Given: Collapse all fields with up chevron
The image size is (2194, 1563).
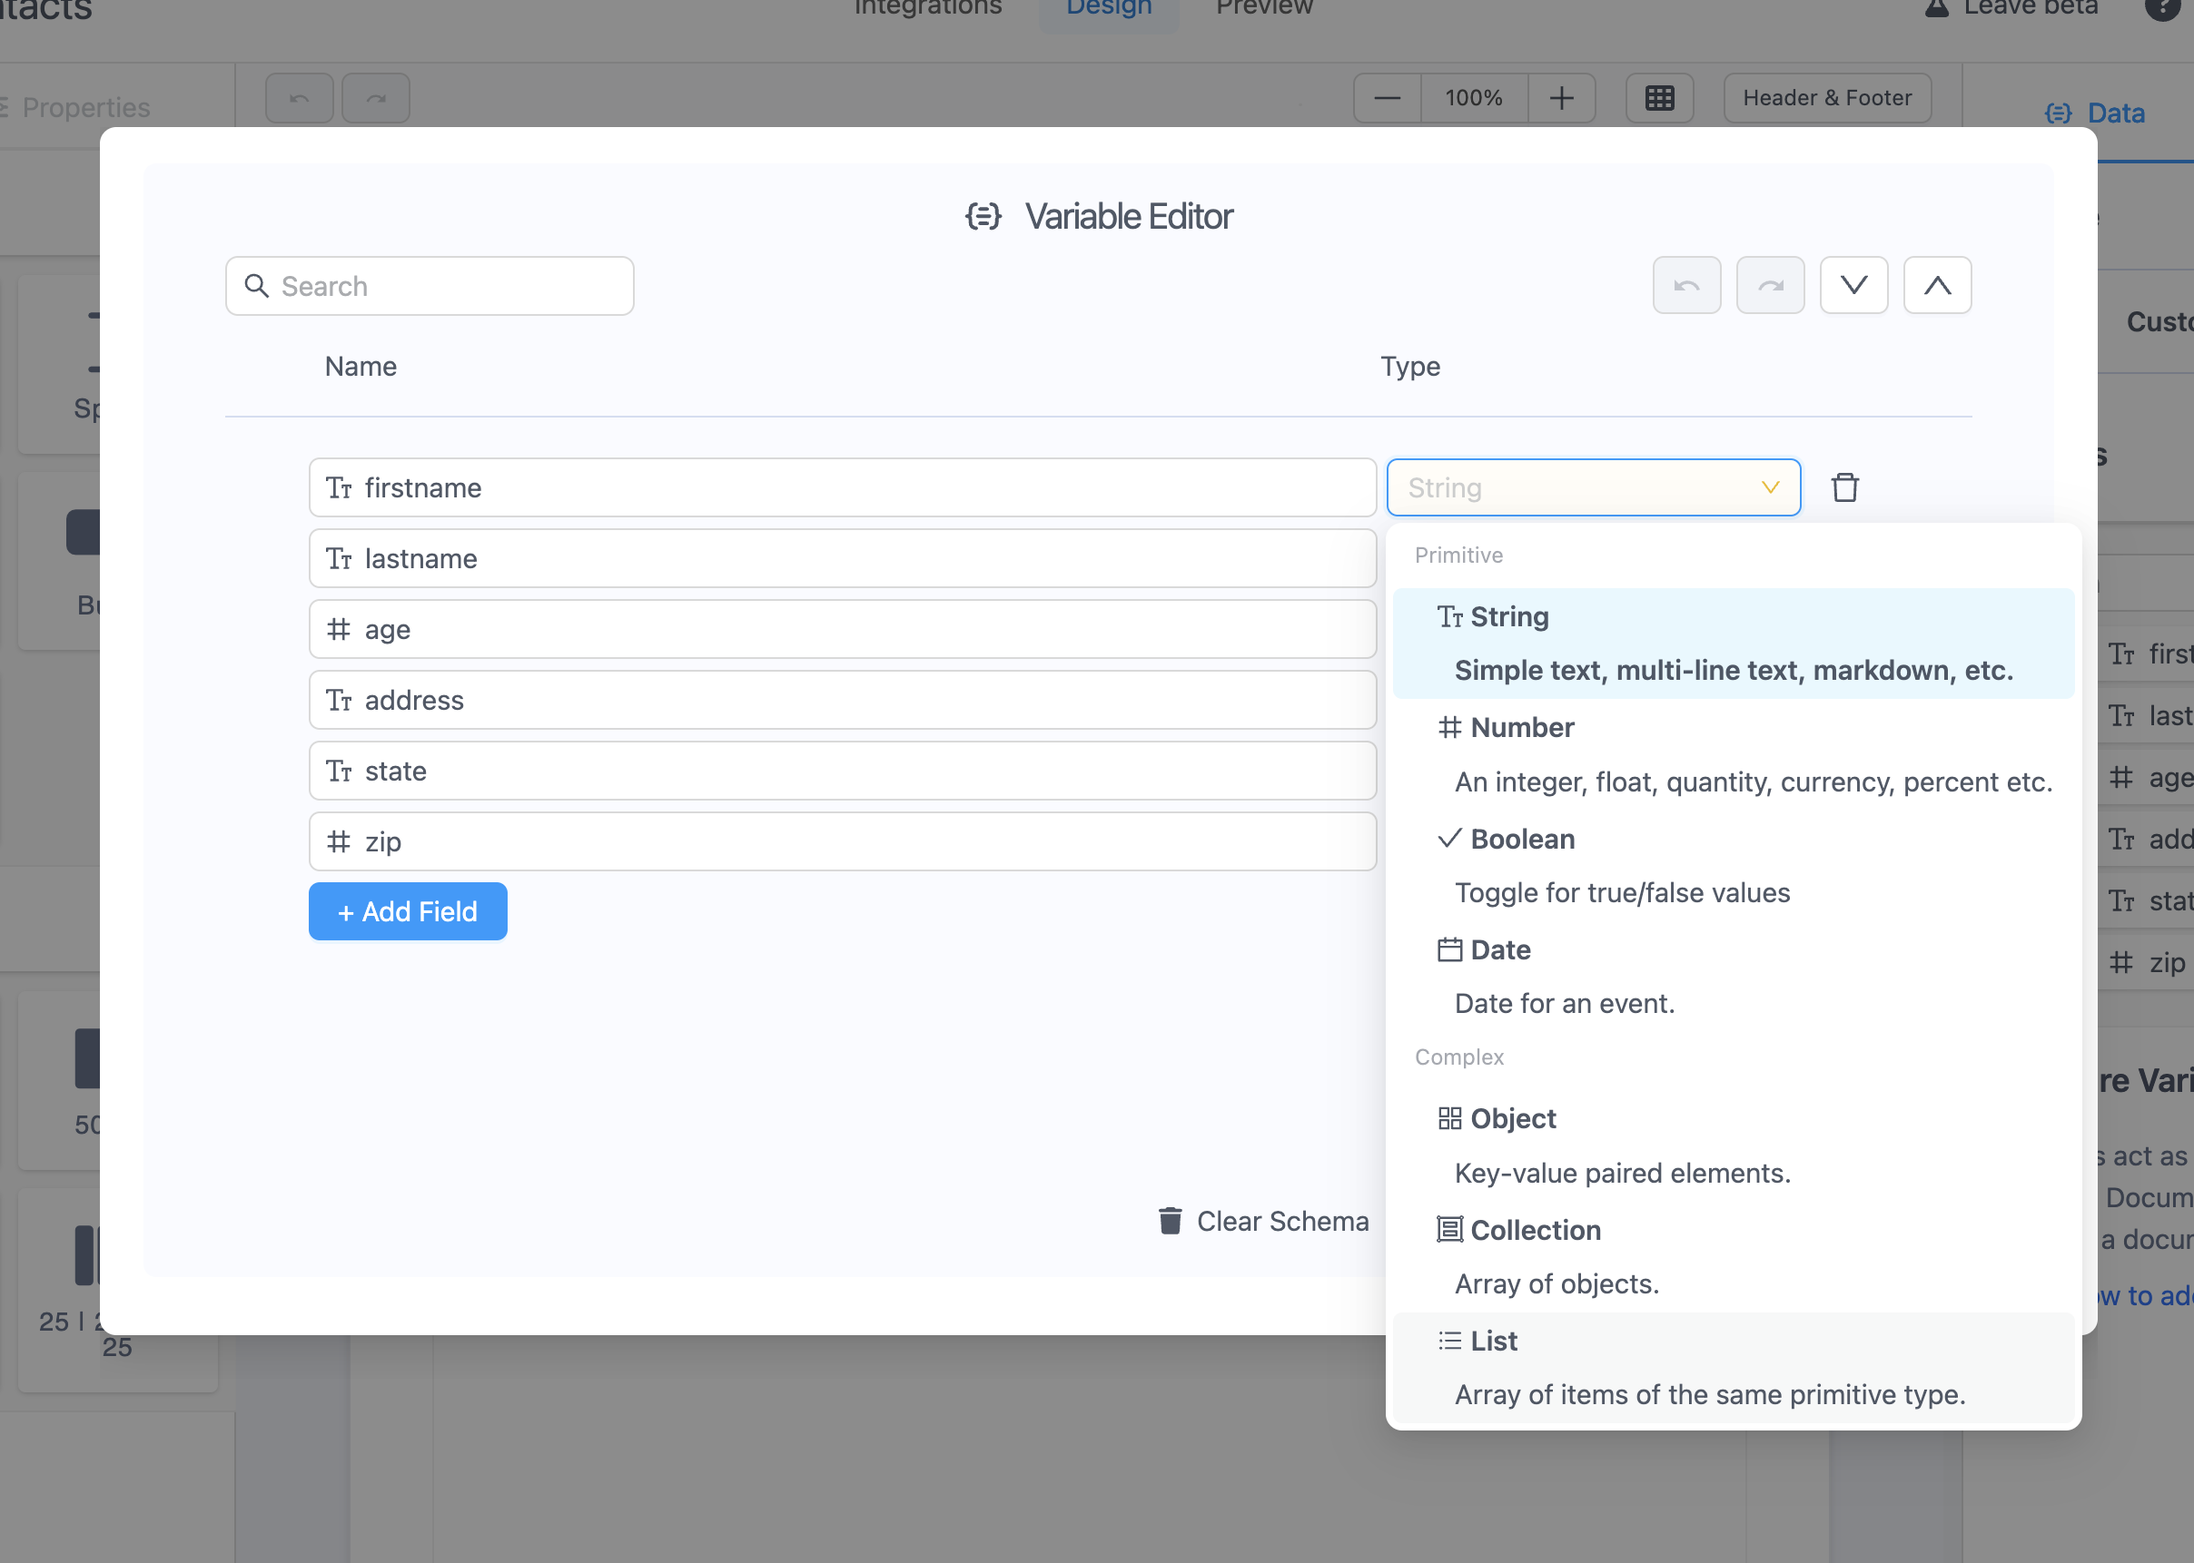Looking at the screenshot, I should pyautogui.click(x=1937, y=286).
